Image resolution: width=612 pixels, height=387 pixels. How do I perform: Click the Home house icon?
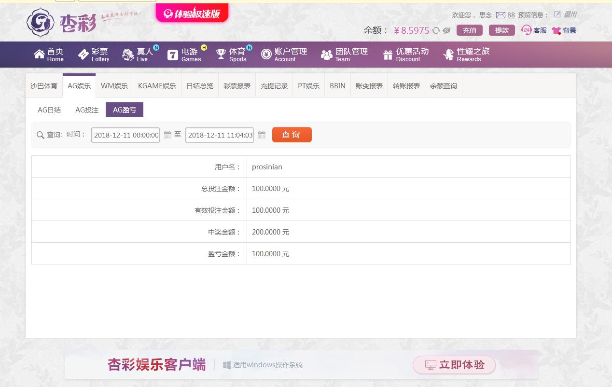[39, 54]
